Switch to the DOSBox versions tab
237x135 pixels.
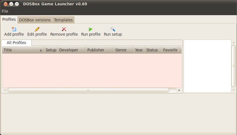[x=35, y=20]
